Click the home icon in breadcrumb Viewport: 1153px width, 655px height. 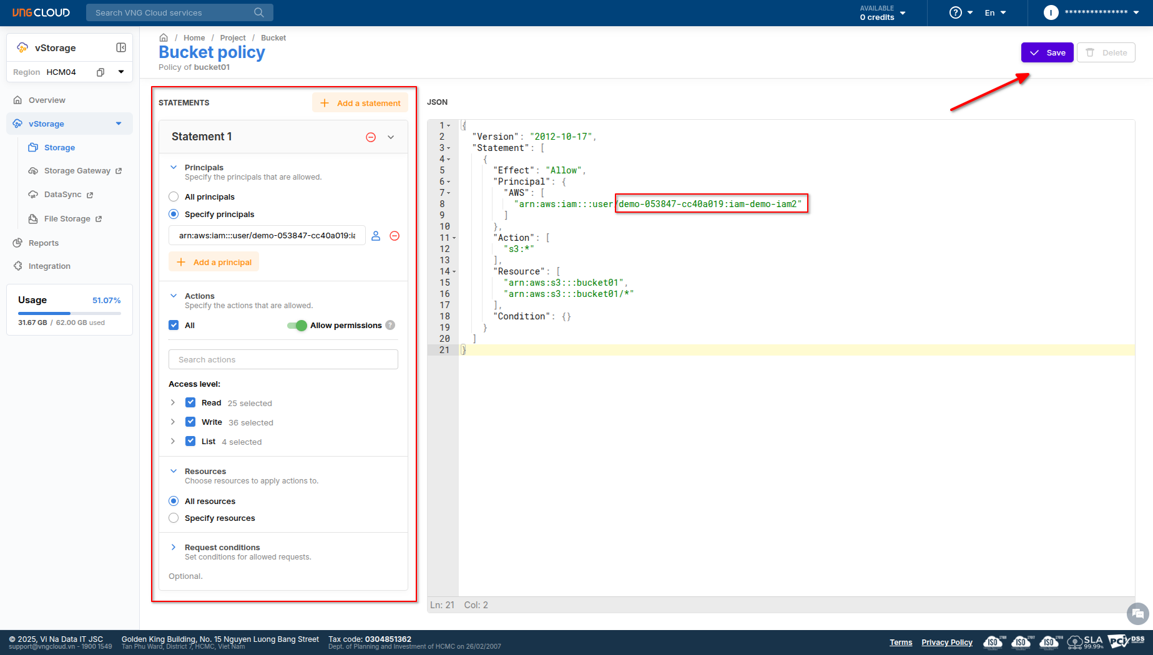[x=164, y=38]
